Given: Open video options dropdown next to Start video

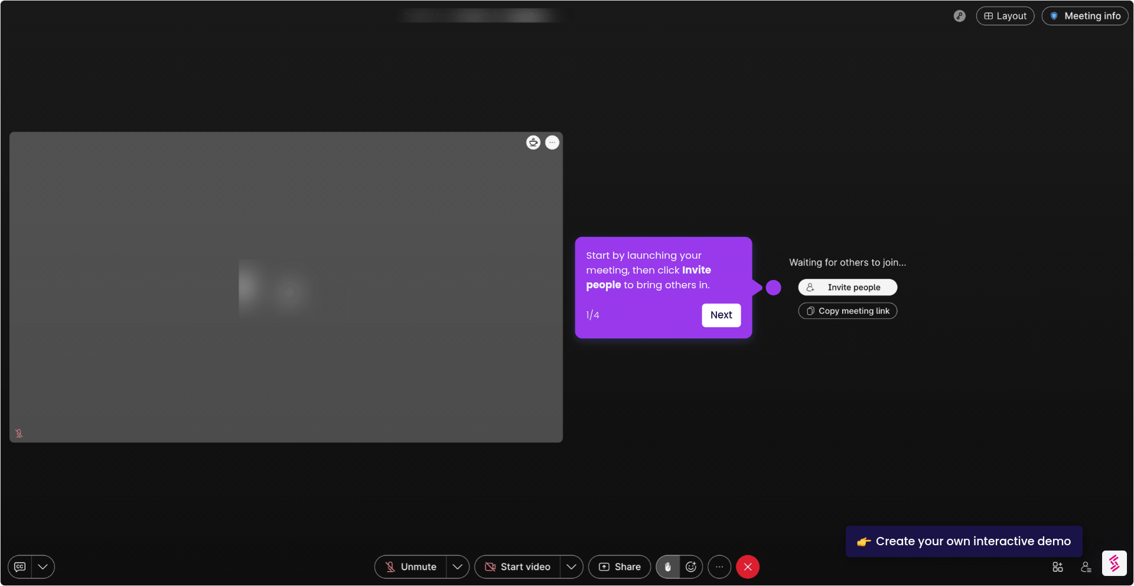Looking at the screenshot, I should 571,567.
